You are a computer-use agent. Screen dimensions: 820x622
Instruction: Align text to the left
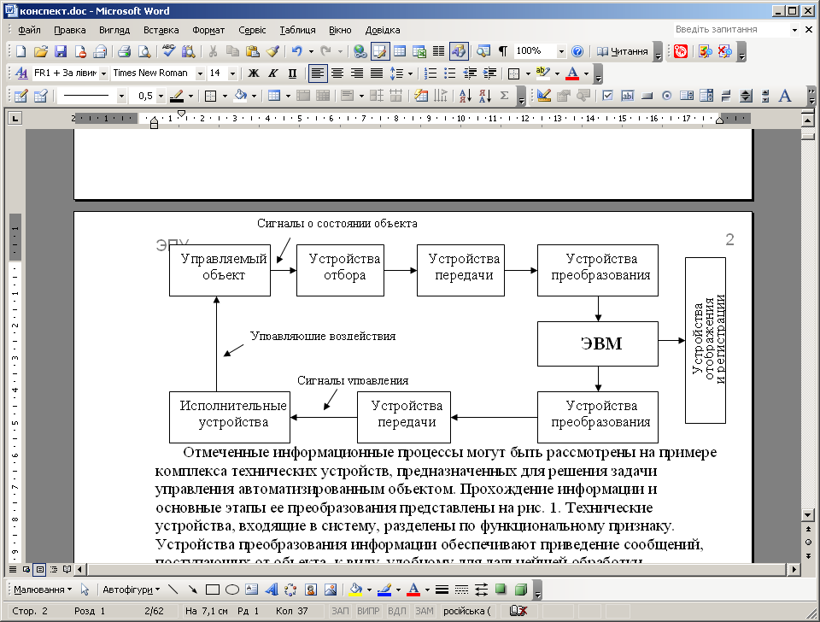click(318, 73)
